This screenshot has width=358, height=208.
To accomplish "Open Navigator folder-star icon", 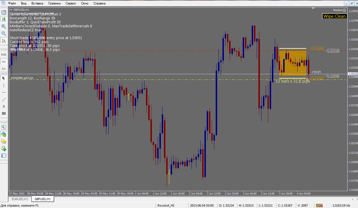I will (4, 141).
